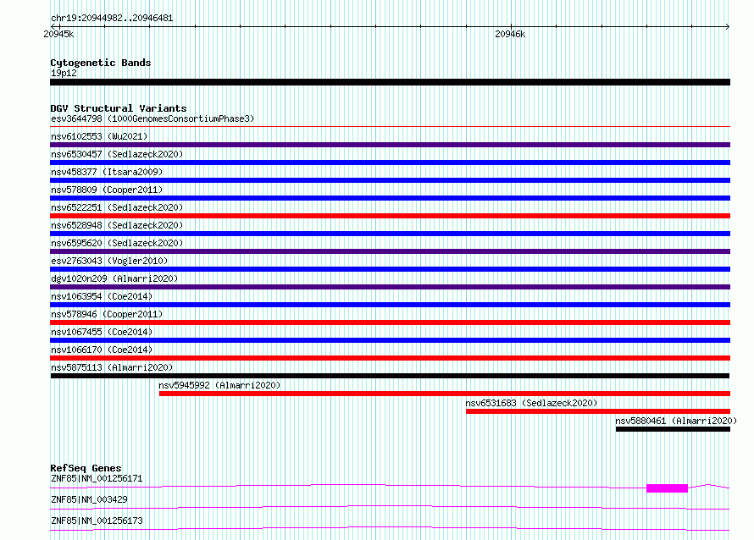The image size is (754, 540).
Task: Click nsv5875113 (Almarri2020) label
Action: click(x=112, y=367)
